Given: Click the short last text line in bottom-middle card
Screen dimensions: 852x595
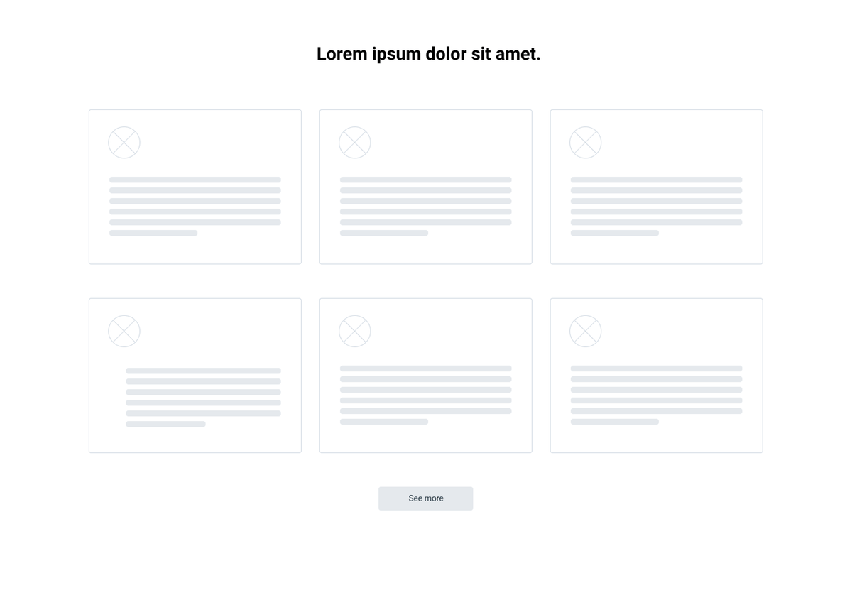Looking at the screenshot, I should [x=384, y=422].
